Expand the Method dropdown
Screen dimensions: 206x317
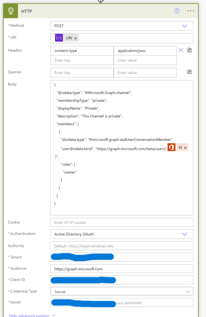[185, 26]
